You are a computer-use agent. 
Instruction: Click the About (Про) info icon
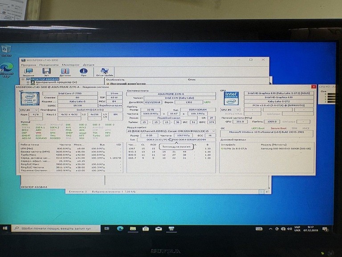(x=84, y=72)
